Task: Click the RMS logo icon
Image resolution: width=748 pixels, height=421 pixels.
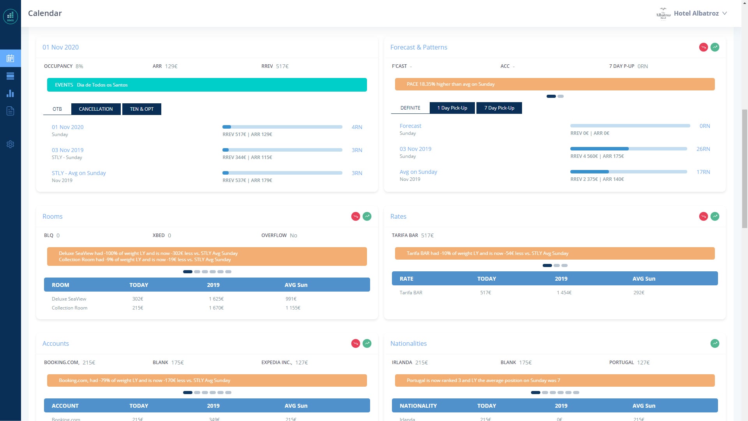Action: click(11, 16)
